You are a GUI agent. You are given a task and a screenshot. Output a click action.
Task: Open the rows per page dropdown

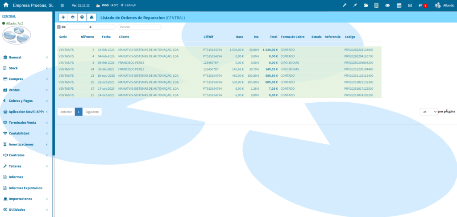[x=428, y=111]
